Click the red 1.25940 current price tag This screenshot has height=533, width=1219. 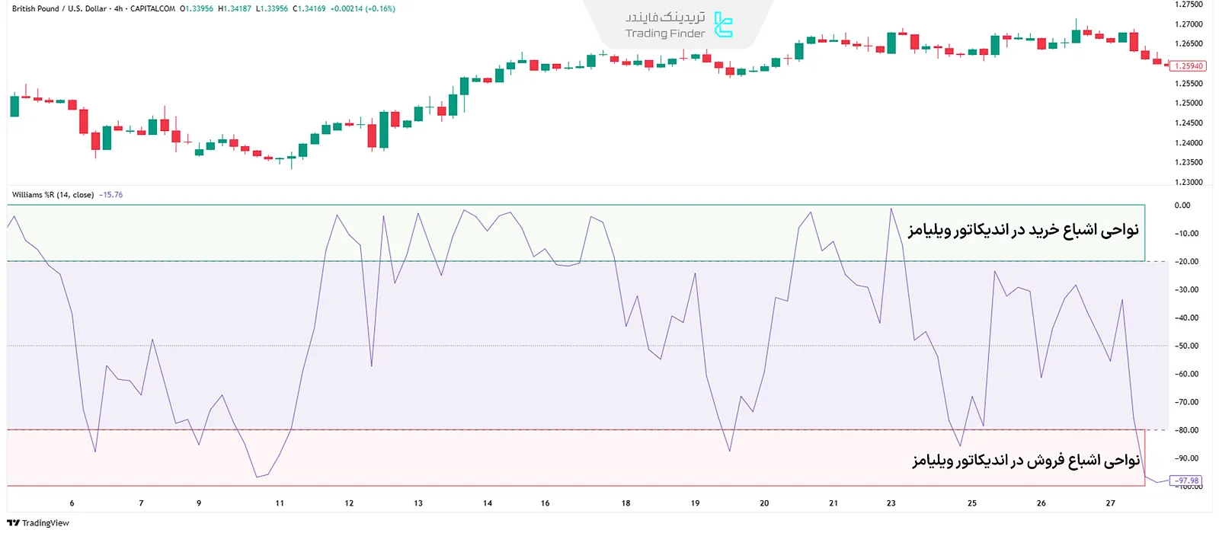1188,66
